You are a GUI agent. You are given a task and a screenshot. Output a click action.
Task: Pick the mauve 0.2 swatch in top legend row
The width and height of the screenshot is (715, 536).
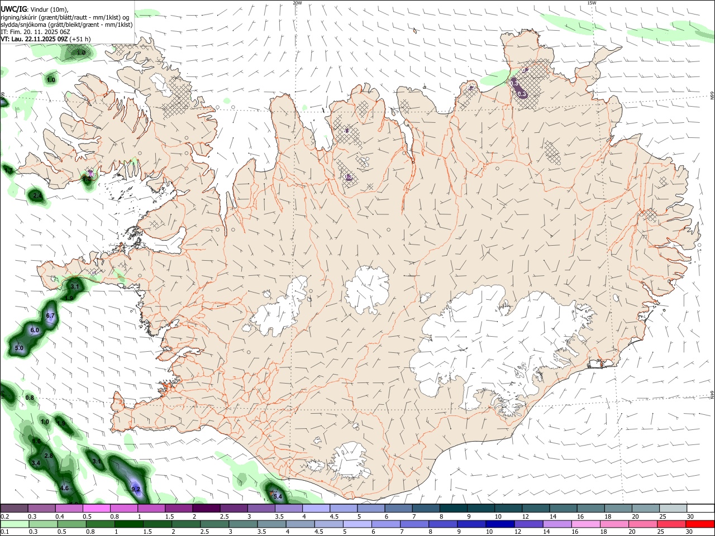(14, 509)
